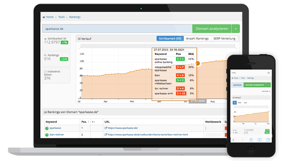Click the eye icon next to Sichtbarkeit SK

pyautogui.click(x=46, y=39)
